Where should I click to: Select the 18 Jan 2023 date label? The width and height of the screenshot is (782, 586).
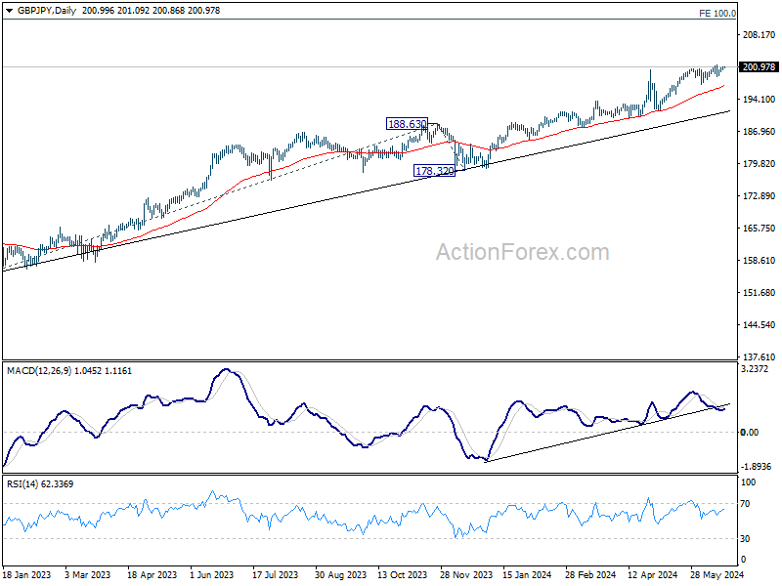pos(27,574)
